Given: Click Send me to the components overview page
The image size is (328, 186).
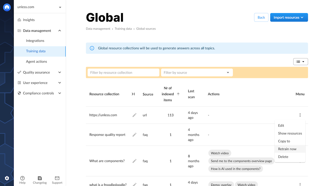Looking at the screenshot, I should (241, 161).
